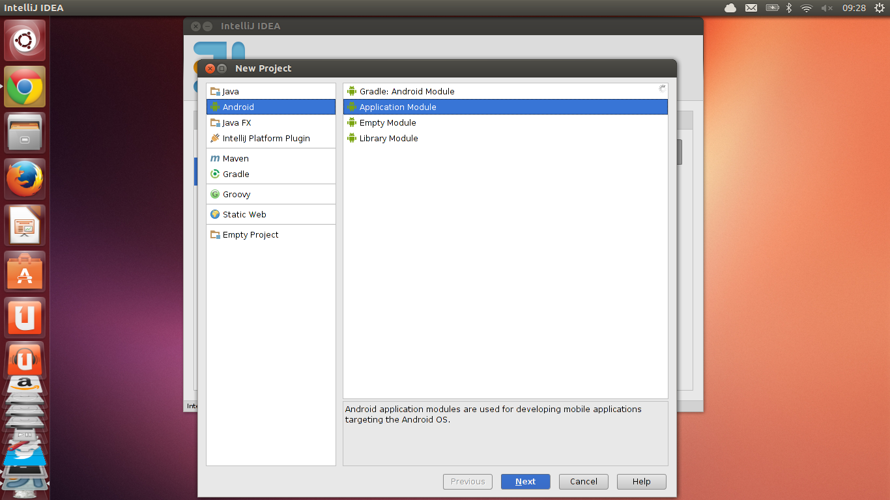Open the clock showing 09:28
Viewport: 890px width, 500px height.
click(x=854, y=8)
